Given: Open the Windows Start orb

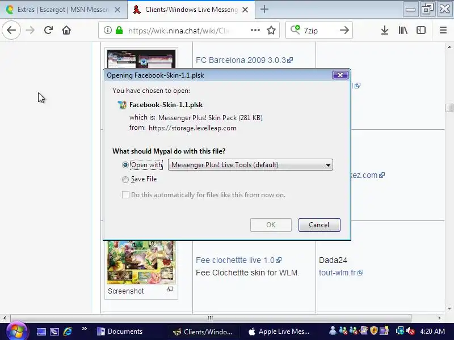Looking at the screenshot, I should 17,331.
